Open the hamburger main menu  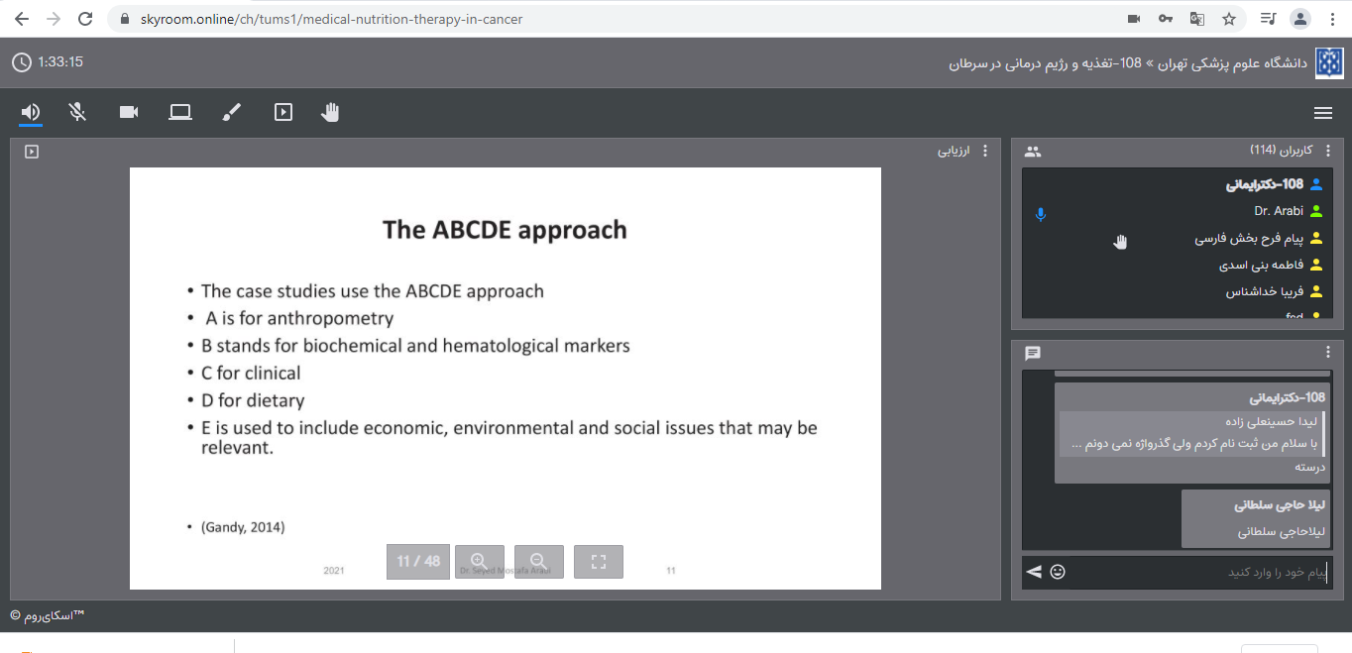[1322, 113]
